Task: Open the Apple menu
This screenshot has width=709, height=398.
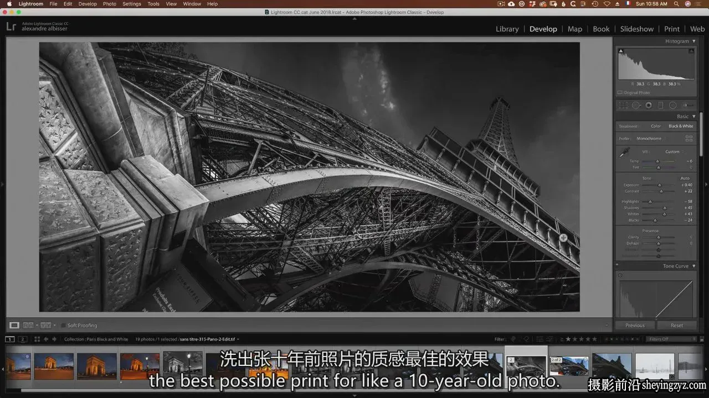Action: tap(9, 4)
